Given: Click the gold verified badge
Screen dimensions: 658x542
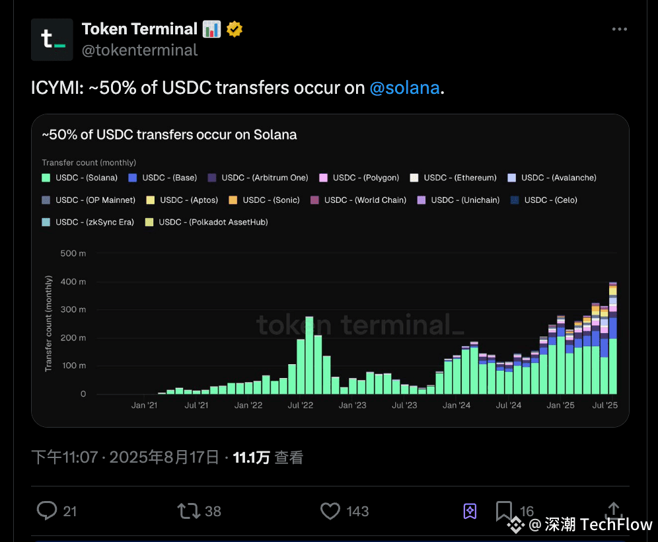Looking at the screenshot, I should pyautogui.click(x=235, y=29).
